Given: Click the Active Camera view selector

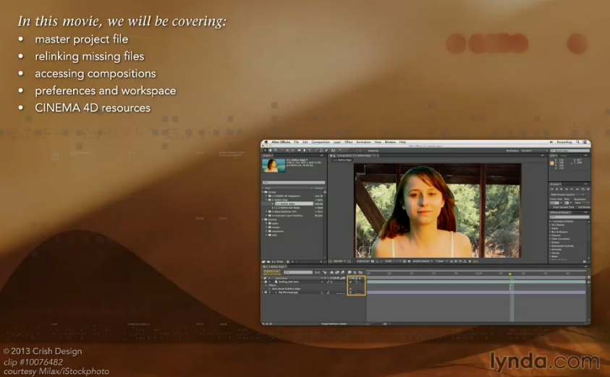Looking at the screenshot, I should (x=423, y=261).
